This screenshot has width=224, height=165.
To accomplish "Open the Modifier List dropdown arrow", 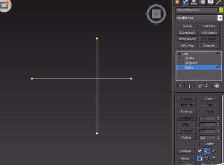I will 220,18.
